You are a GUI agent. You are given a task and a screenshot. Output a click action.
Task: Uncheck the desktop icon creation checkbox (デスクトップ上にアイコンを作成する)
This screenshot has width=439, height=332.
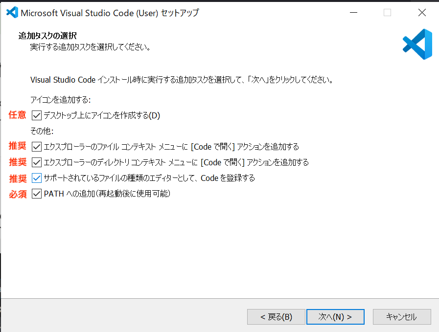tap(37, 115)
